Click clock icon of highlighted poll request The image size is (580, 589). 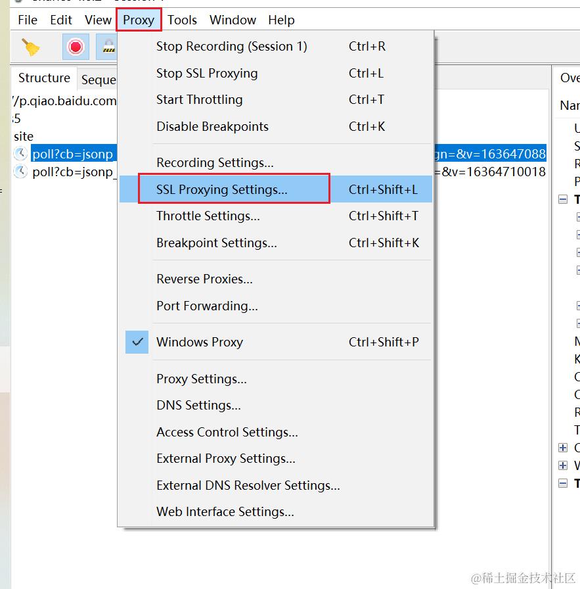click(x=20, y=154)
